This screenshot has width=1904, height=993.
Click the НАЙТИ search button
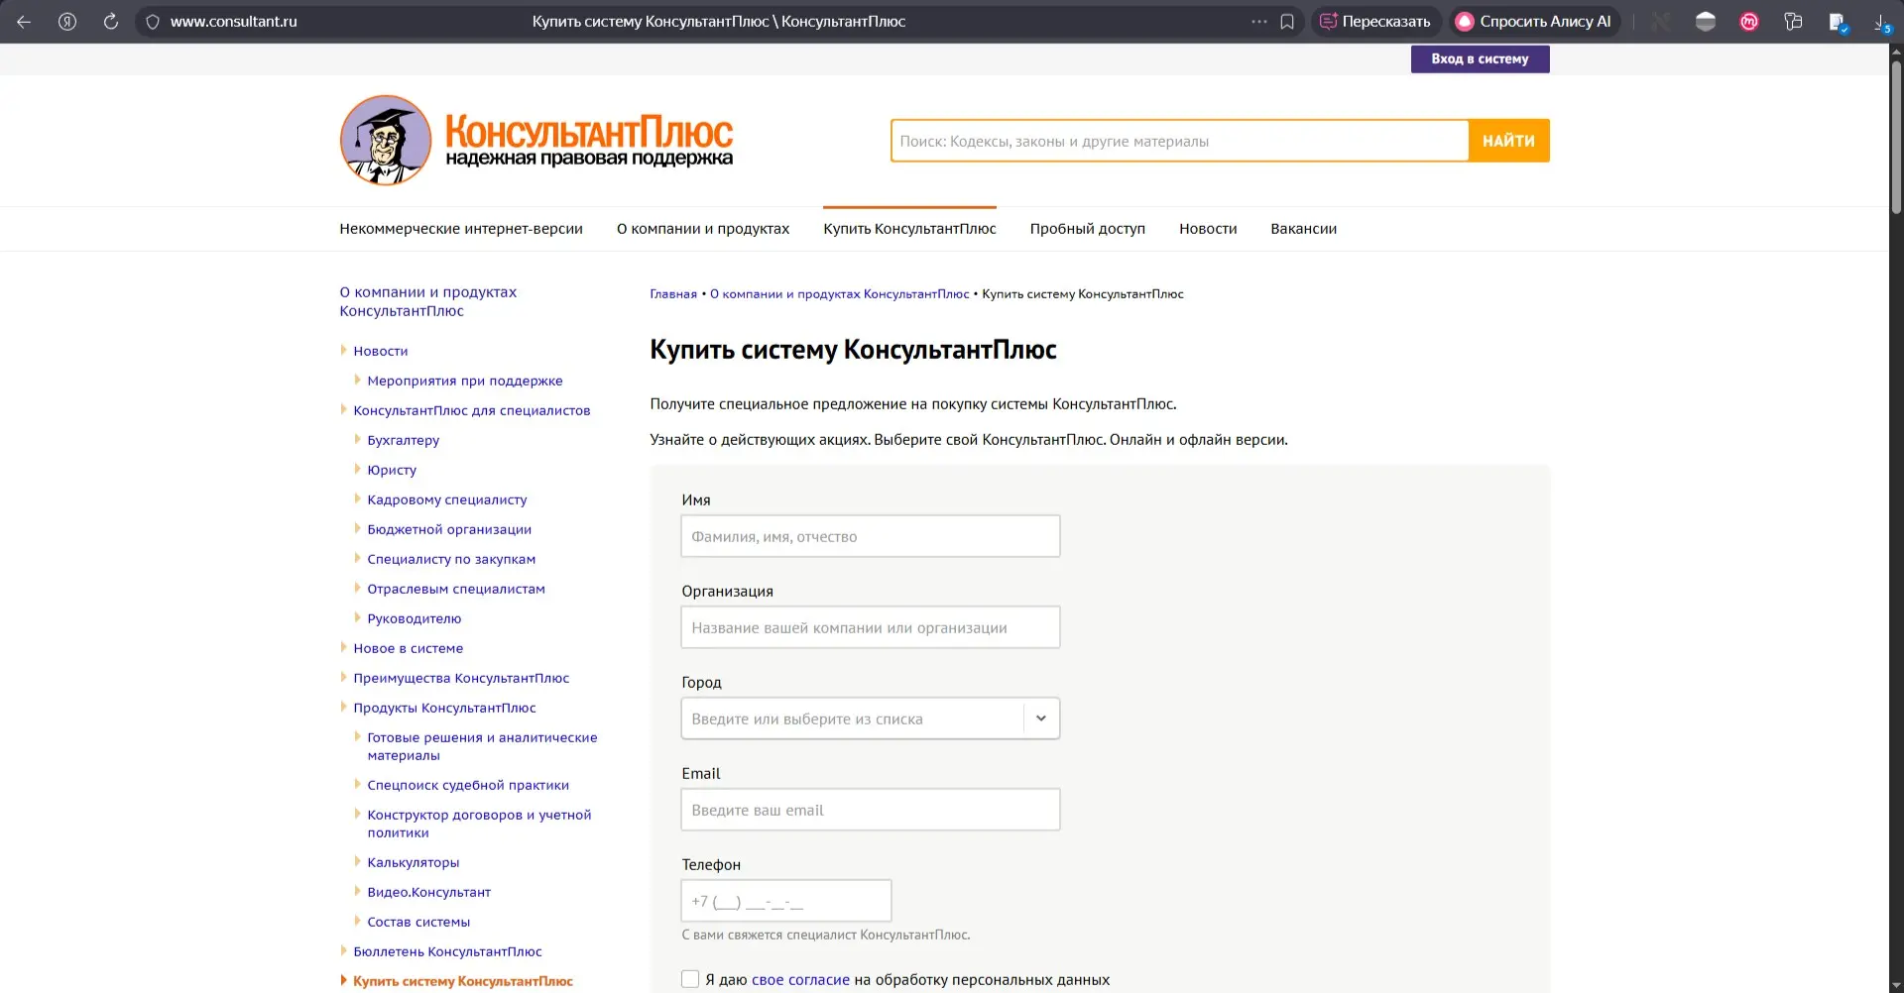click(1508, 141)
